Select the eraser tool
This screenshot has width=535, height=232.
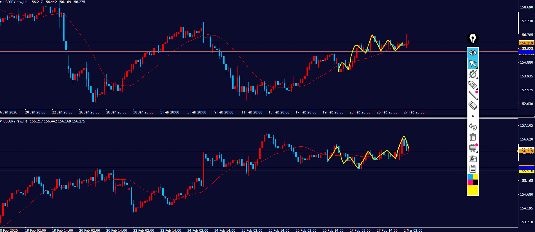pyautogui.click(x=472, y=106)
